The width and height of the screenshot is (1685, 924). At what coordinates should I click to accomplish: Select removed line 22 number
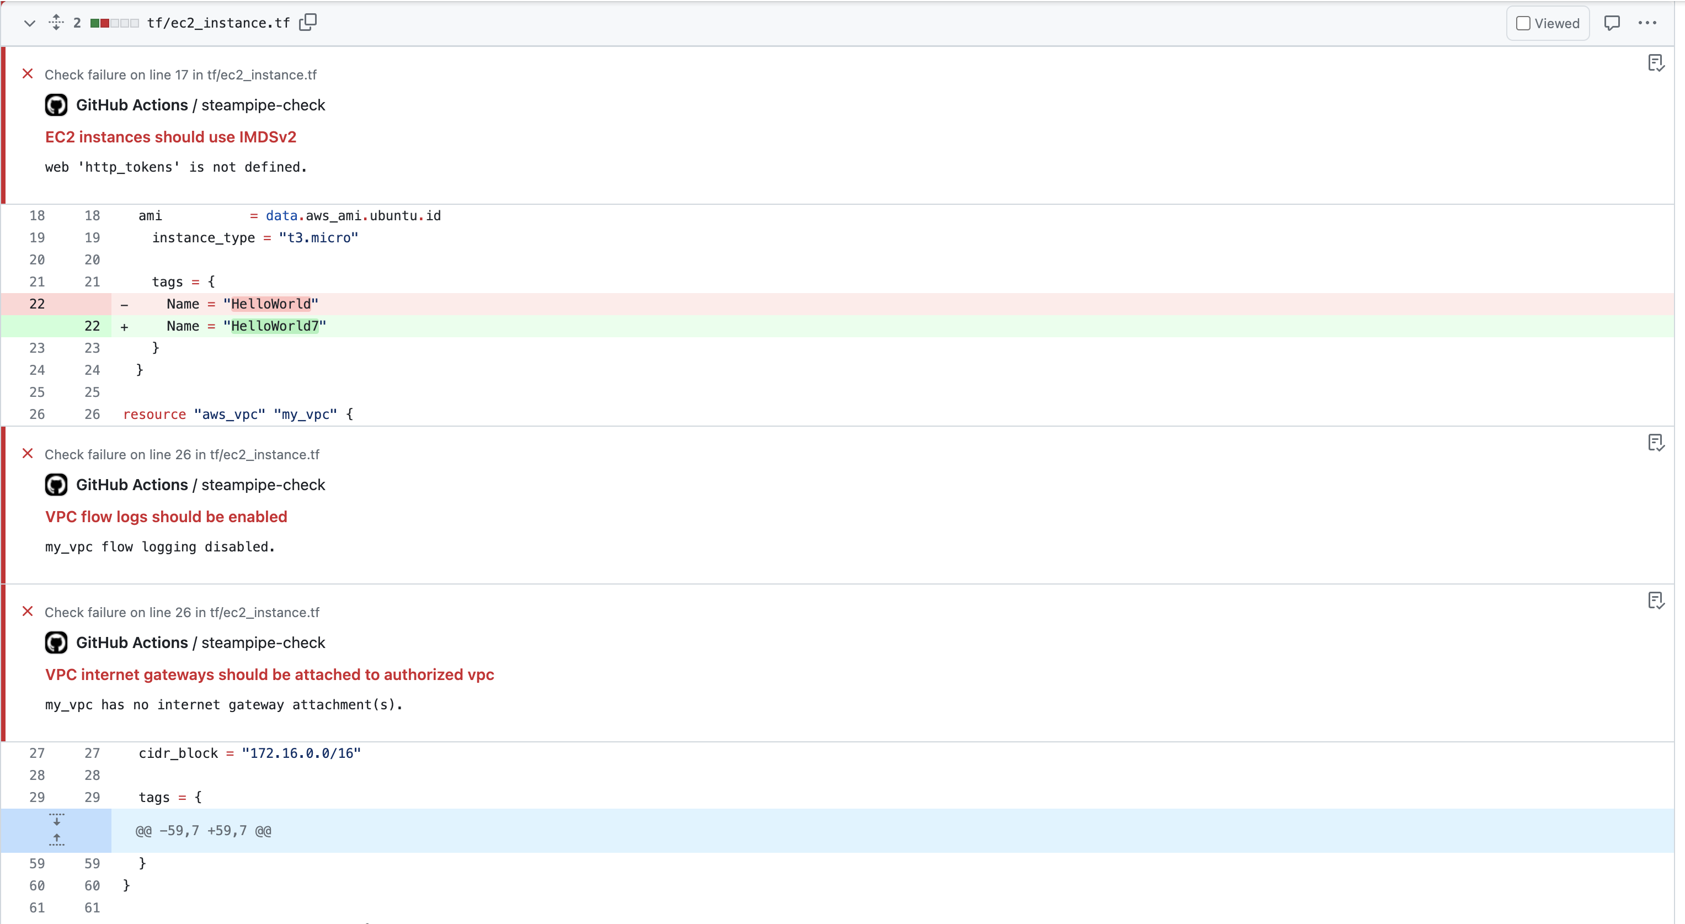pos(36,304)
